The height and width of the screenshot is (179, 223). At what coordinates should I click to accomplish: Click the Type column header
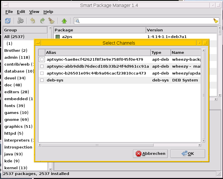point(160,53)
